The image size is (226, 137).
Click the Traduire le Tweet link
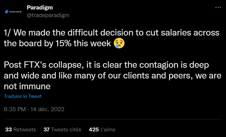pyautogui.click(x=23, y=96)
